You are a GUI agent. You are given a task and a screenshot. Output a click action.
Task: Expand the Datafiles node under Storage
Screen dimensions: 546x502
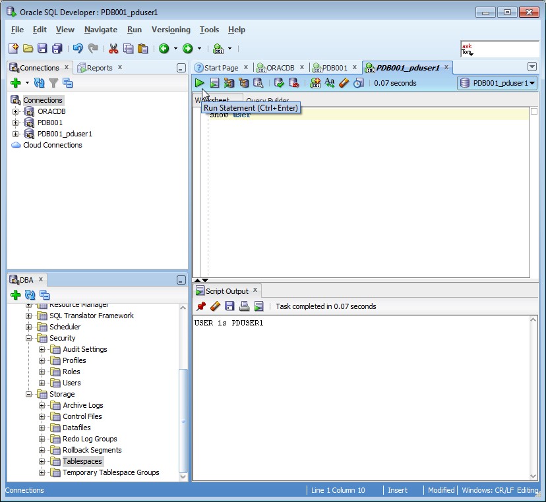click(x=41, y=428)
